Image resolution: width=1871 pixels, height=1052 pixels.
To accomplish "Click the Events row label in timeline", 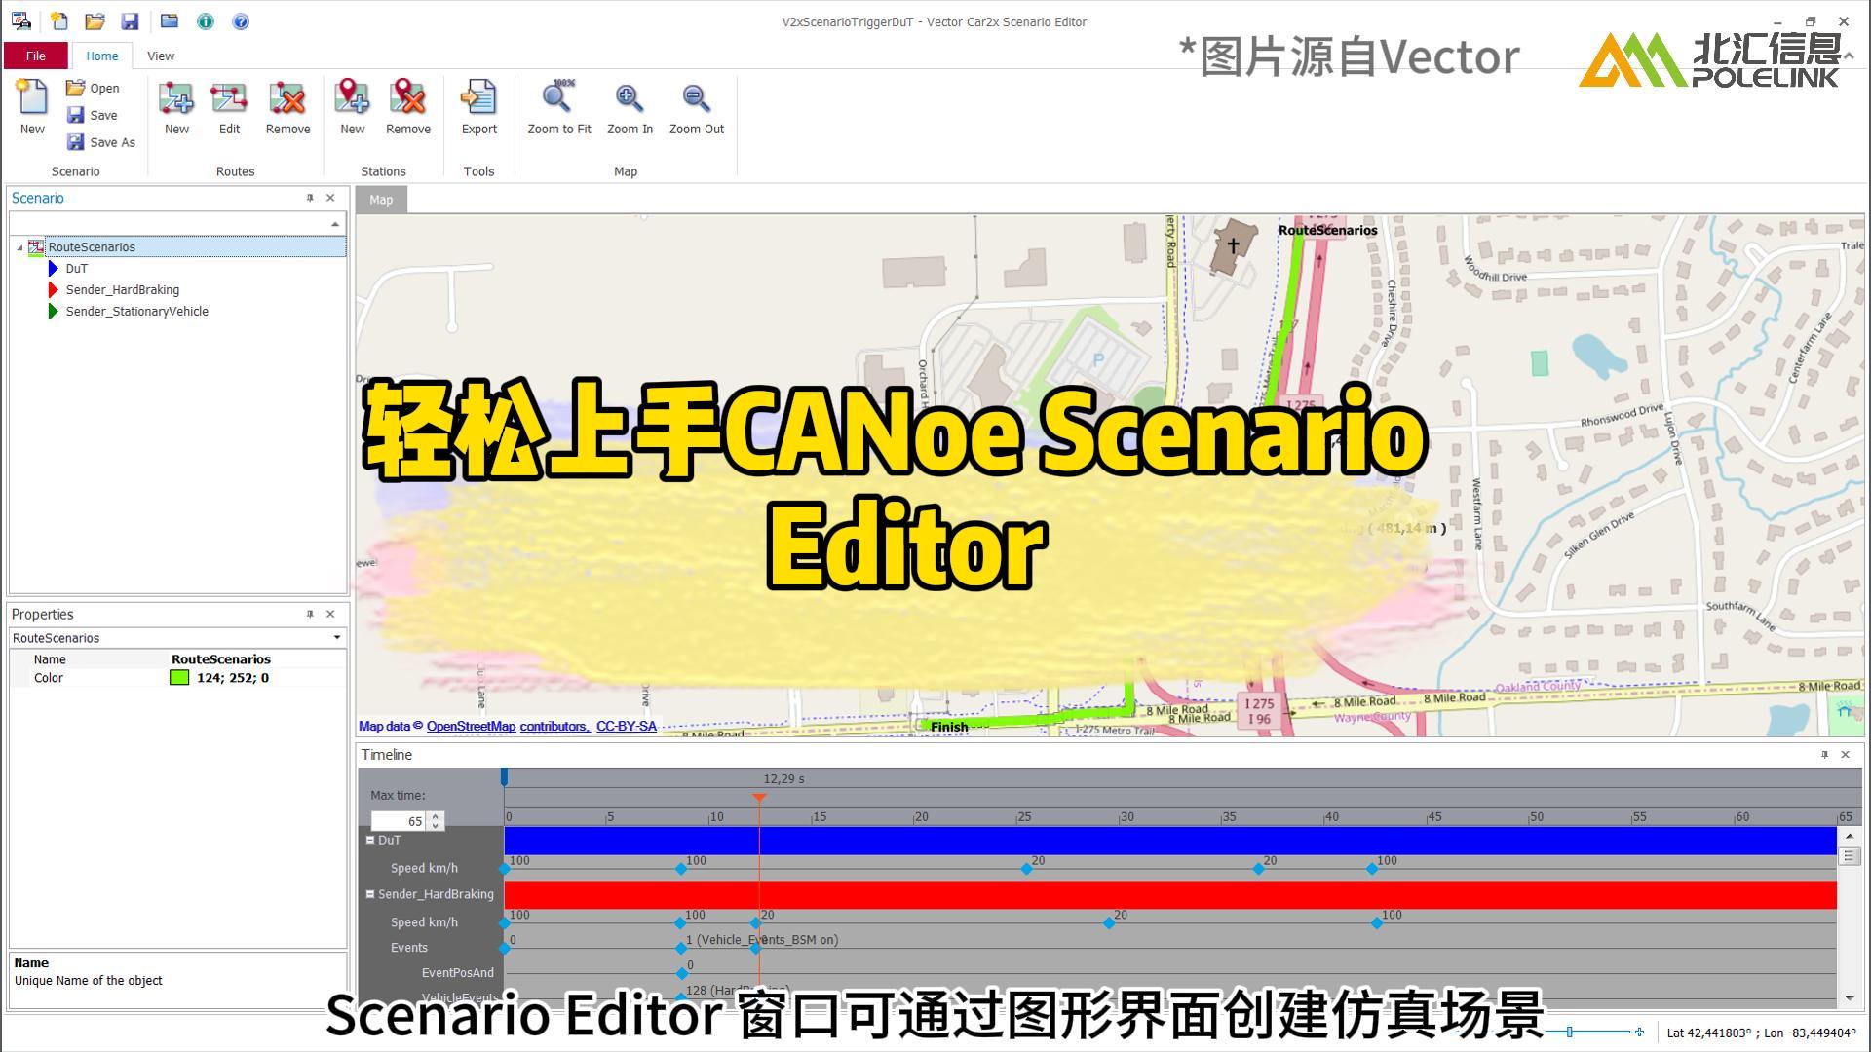I will (x=409, y=948).
